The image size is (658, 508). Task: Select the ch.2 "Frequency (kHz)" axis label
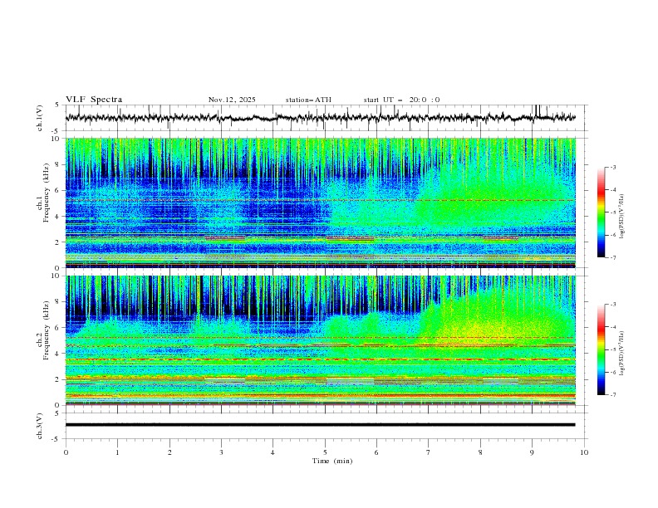pos(46,330)
